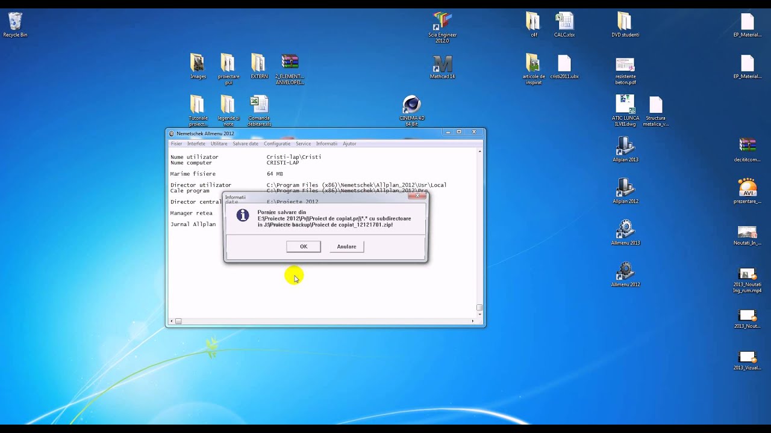Open the Fisier menu in Allmenu
The height and width of the screenshot is (433, 771).
coord(176,144)
